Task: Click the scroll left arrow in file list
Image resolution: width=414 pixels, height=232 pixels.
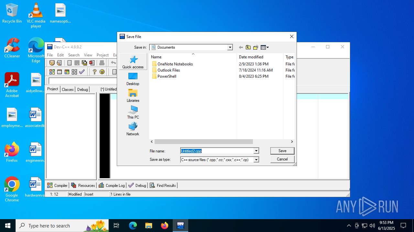Action: pyautogui.click(x=152, y=141)
